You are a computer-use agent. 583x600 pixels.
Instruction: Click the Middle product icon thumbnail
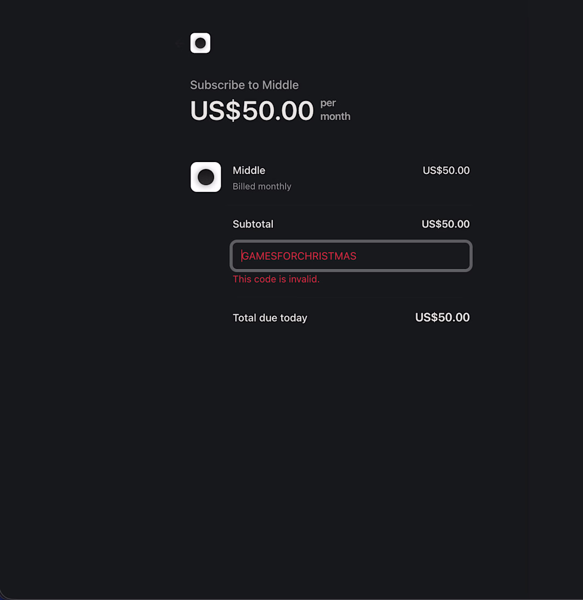tap(206, 177)
